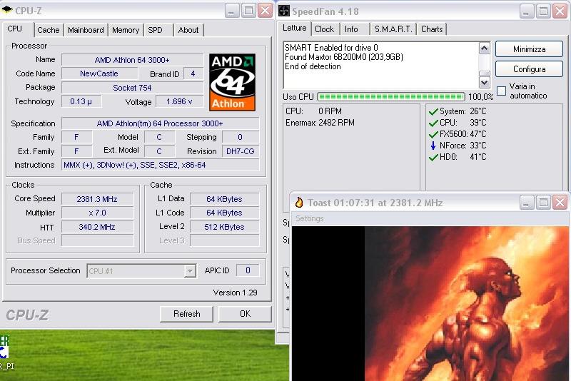This screenshot has height=381, width=571.
Task: Close the Toast window
Action: pyautogui.click(x=560, y=203)
